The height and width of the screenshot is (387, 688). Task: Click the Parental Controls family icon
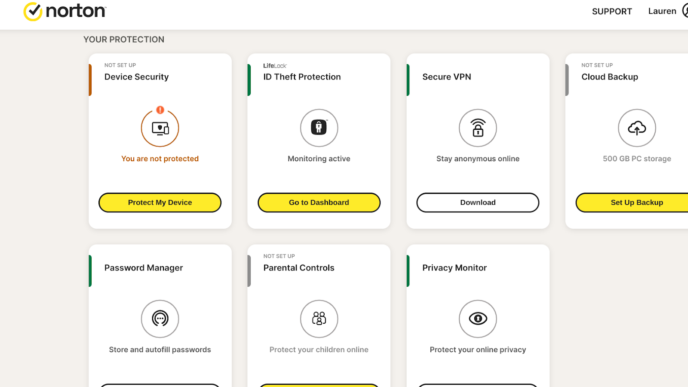click(x=319, y=319)
